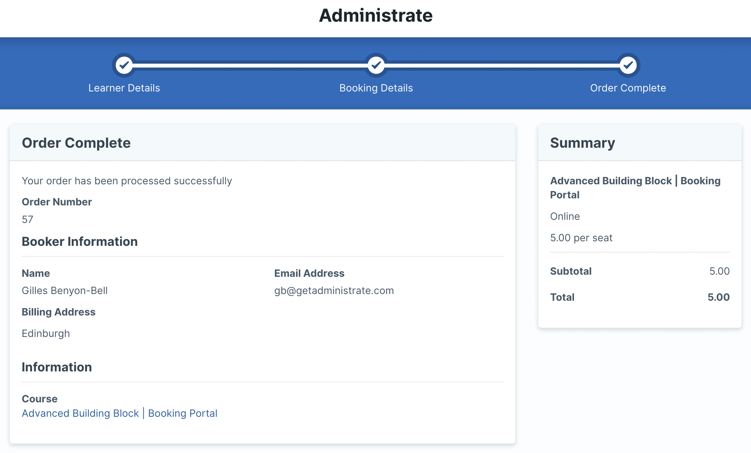This screenshot has width=751, height=453.
Task: Click the Booker Information section heading
Action: point(80,242)
